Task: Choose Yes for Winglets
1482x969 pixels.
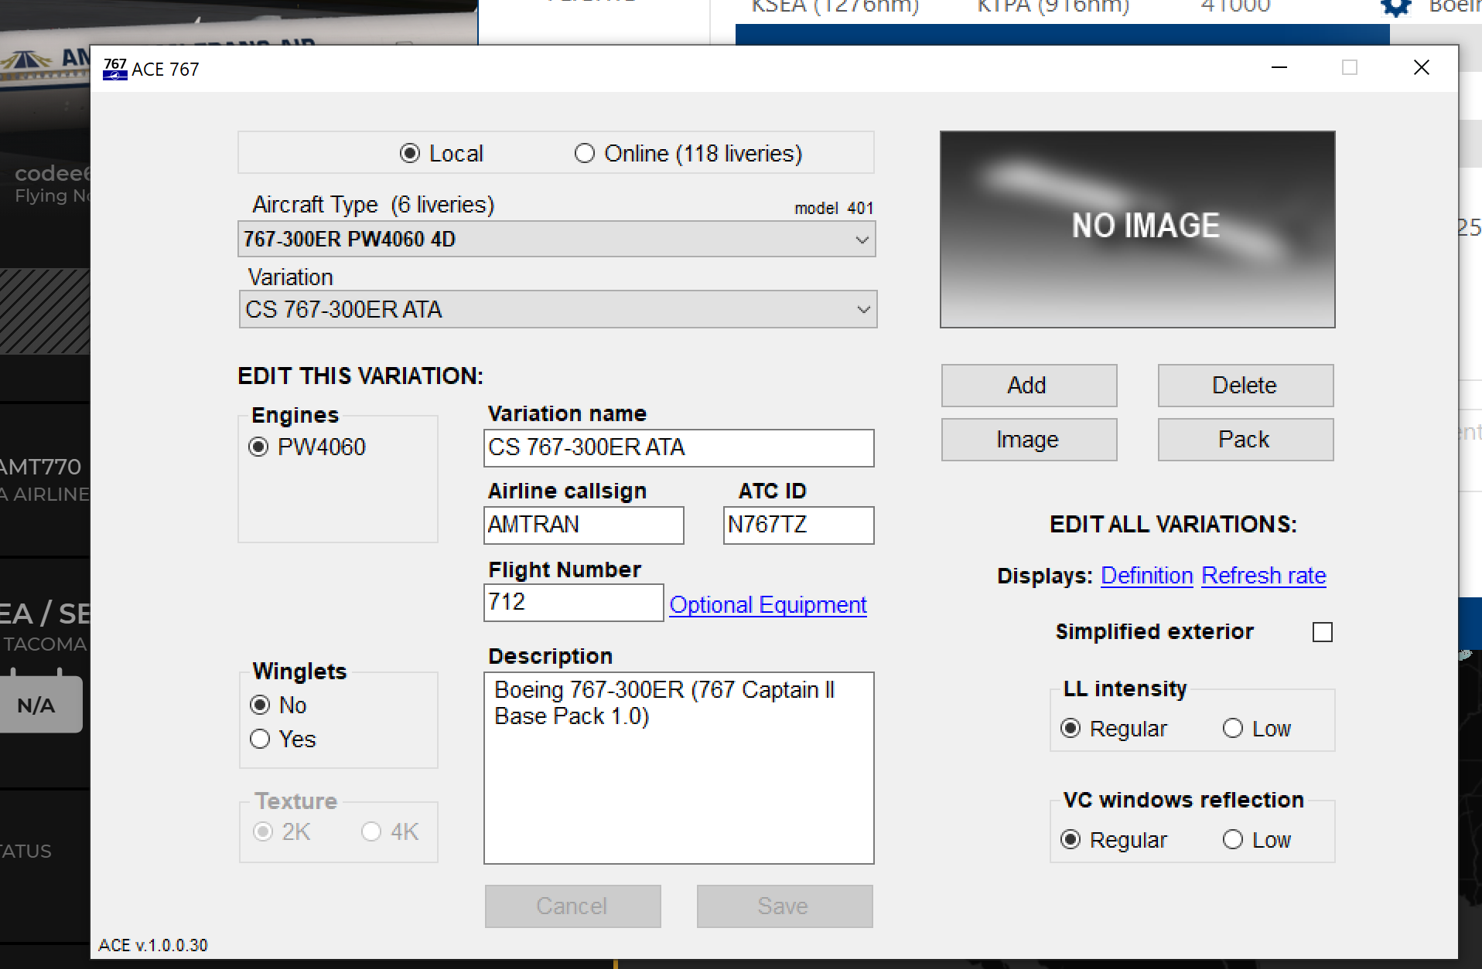Action: pyautogui.click(x=261, y=739)
